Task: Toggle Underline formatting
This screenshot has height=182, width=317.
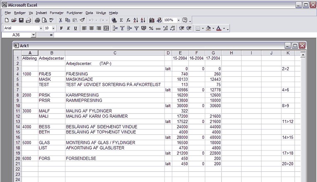Action: 75,28
